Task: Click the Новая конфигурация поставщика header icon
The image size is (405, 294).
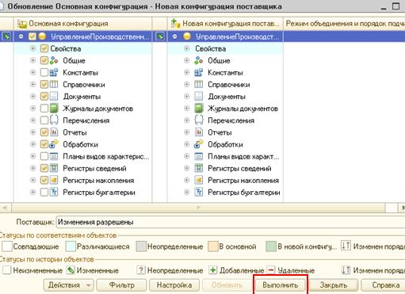Action: pyautogui.click(x=175, y=23)
